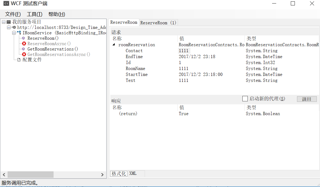
Task: Click the 配置文件 document icon
Action: pos(19,60)
